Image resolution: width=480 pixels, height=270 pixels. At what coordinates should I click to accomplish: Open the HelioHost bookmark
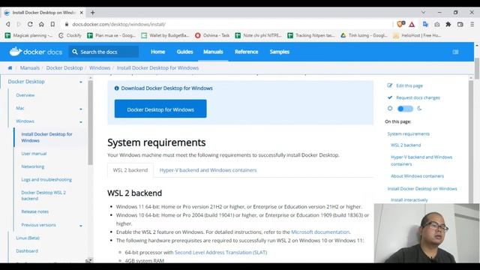pos(417,35)
